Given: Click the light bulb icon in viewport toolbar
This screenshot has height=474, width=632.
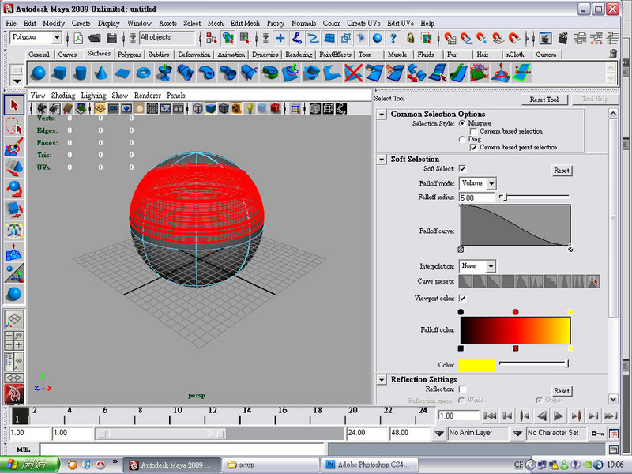Looking at the screenshot, I should click(250, 108).
